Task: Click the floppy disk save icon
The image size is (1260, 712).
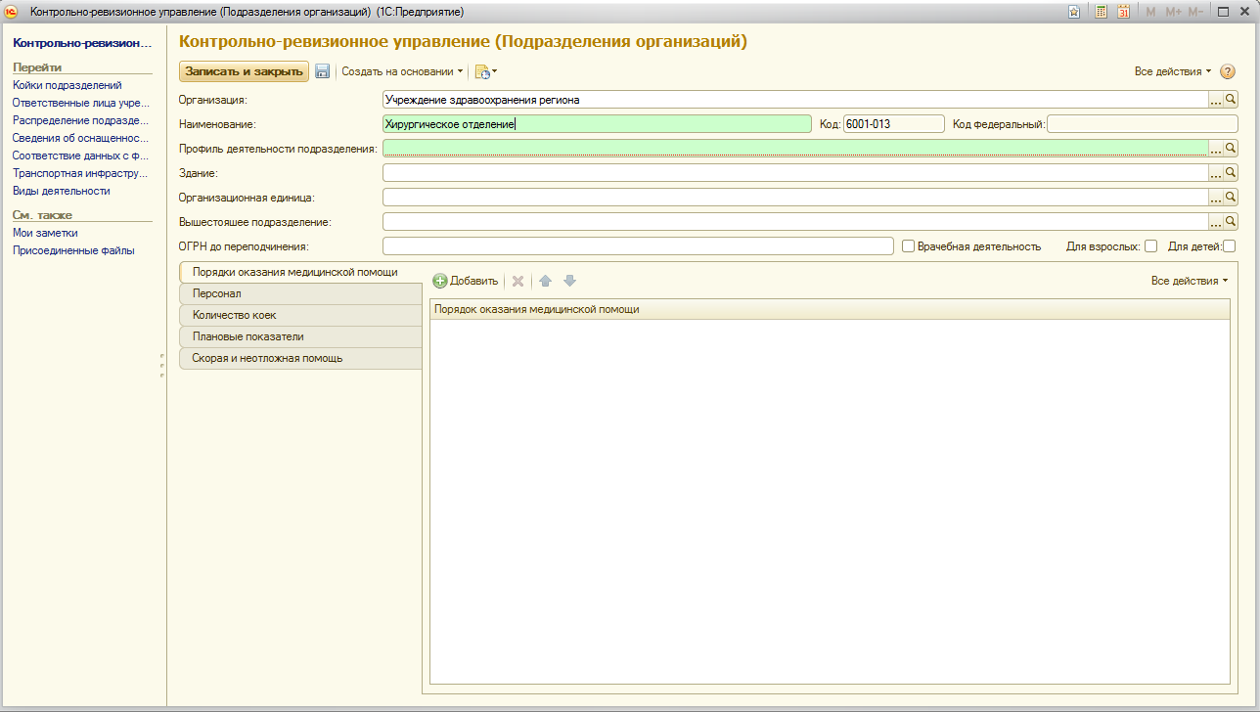Action: pos(322,71)
